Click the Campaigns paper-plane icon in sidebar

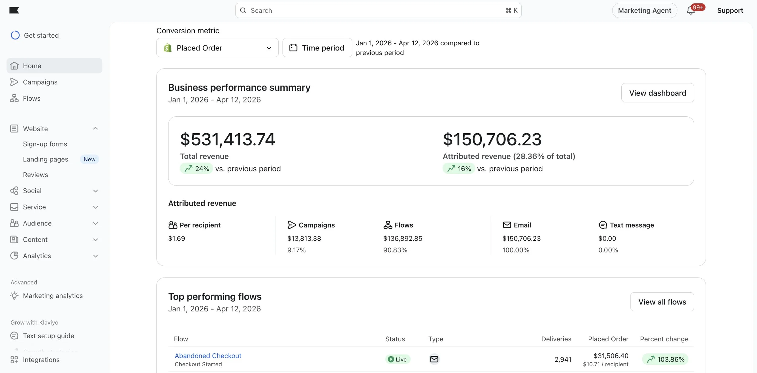pyautogui.click(x=14, y=82)
